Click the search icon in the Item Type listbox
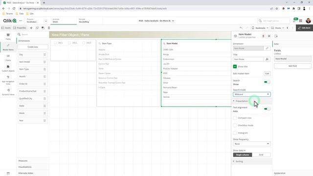This screenshot has width=313, height=176. click(x=100, y=44)
